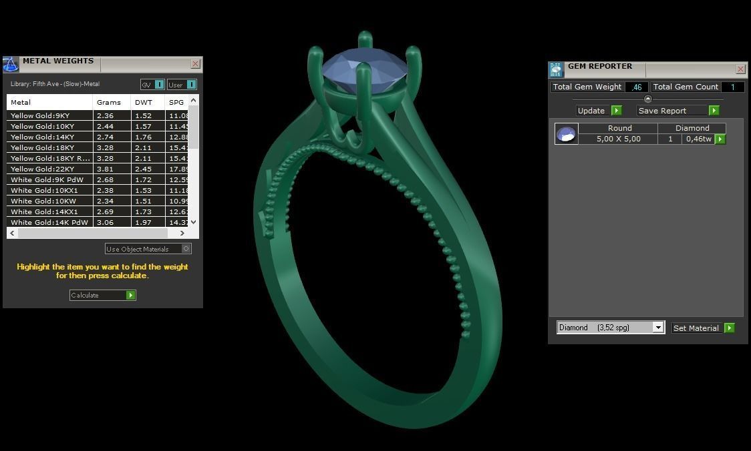Click the green arrow beside Update

tap(617, 111)
